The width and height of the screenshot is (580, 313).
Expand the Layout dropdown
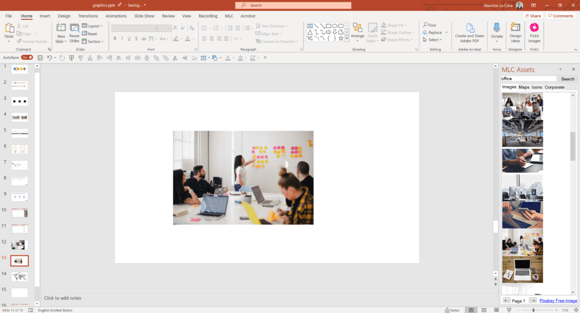tap(92, 26)
